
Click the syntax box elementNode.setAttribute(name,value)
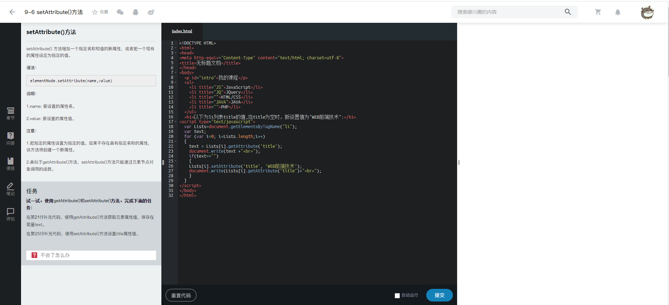coord(91,81)
